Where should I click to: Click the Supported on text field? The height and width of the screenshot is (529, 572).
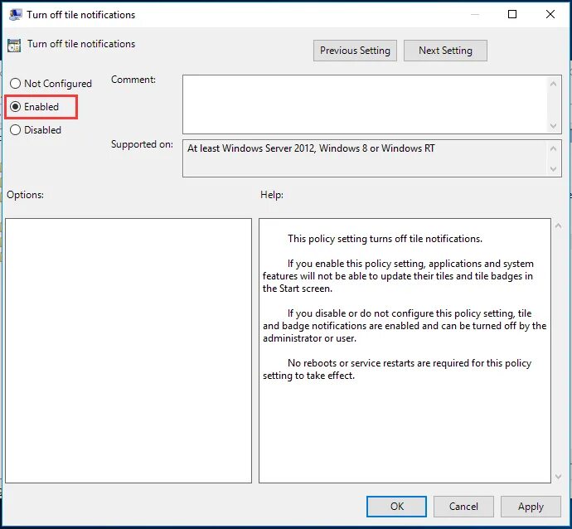(365, 158)
